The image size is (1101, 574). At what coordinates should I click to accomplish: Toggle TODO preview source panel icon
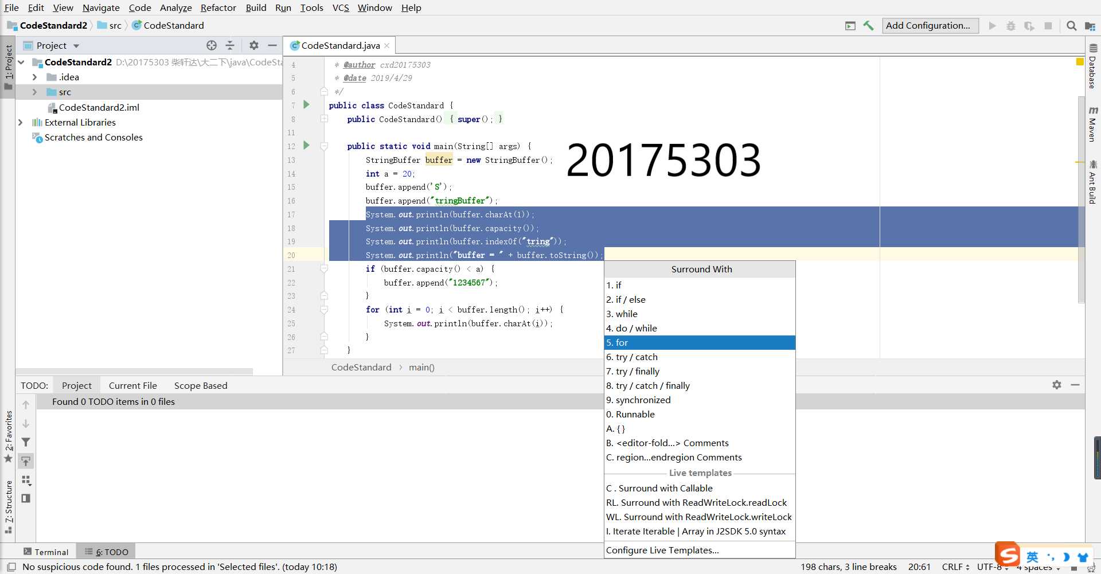[26, 498]
